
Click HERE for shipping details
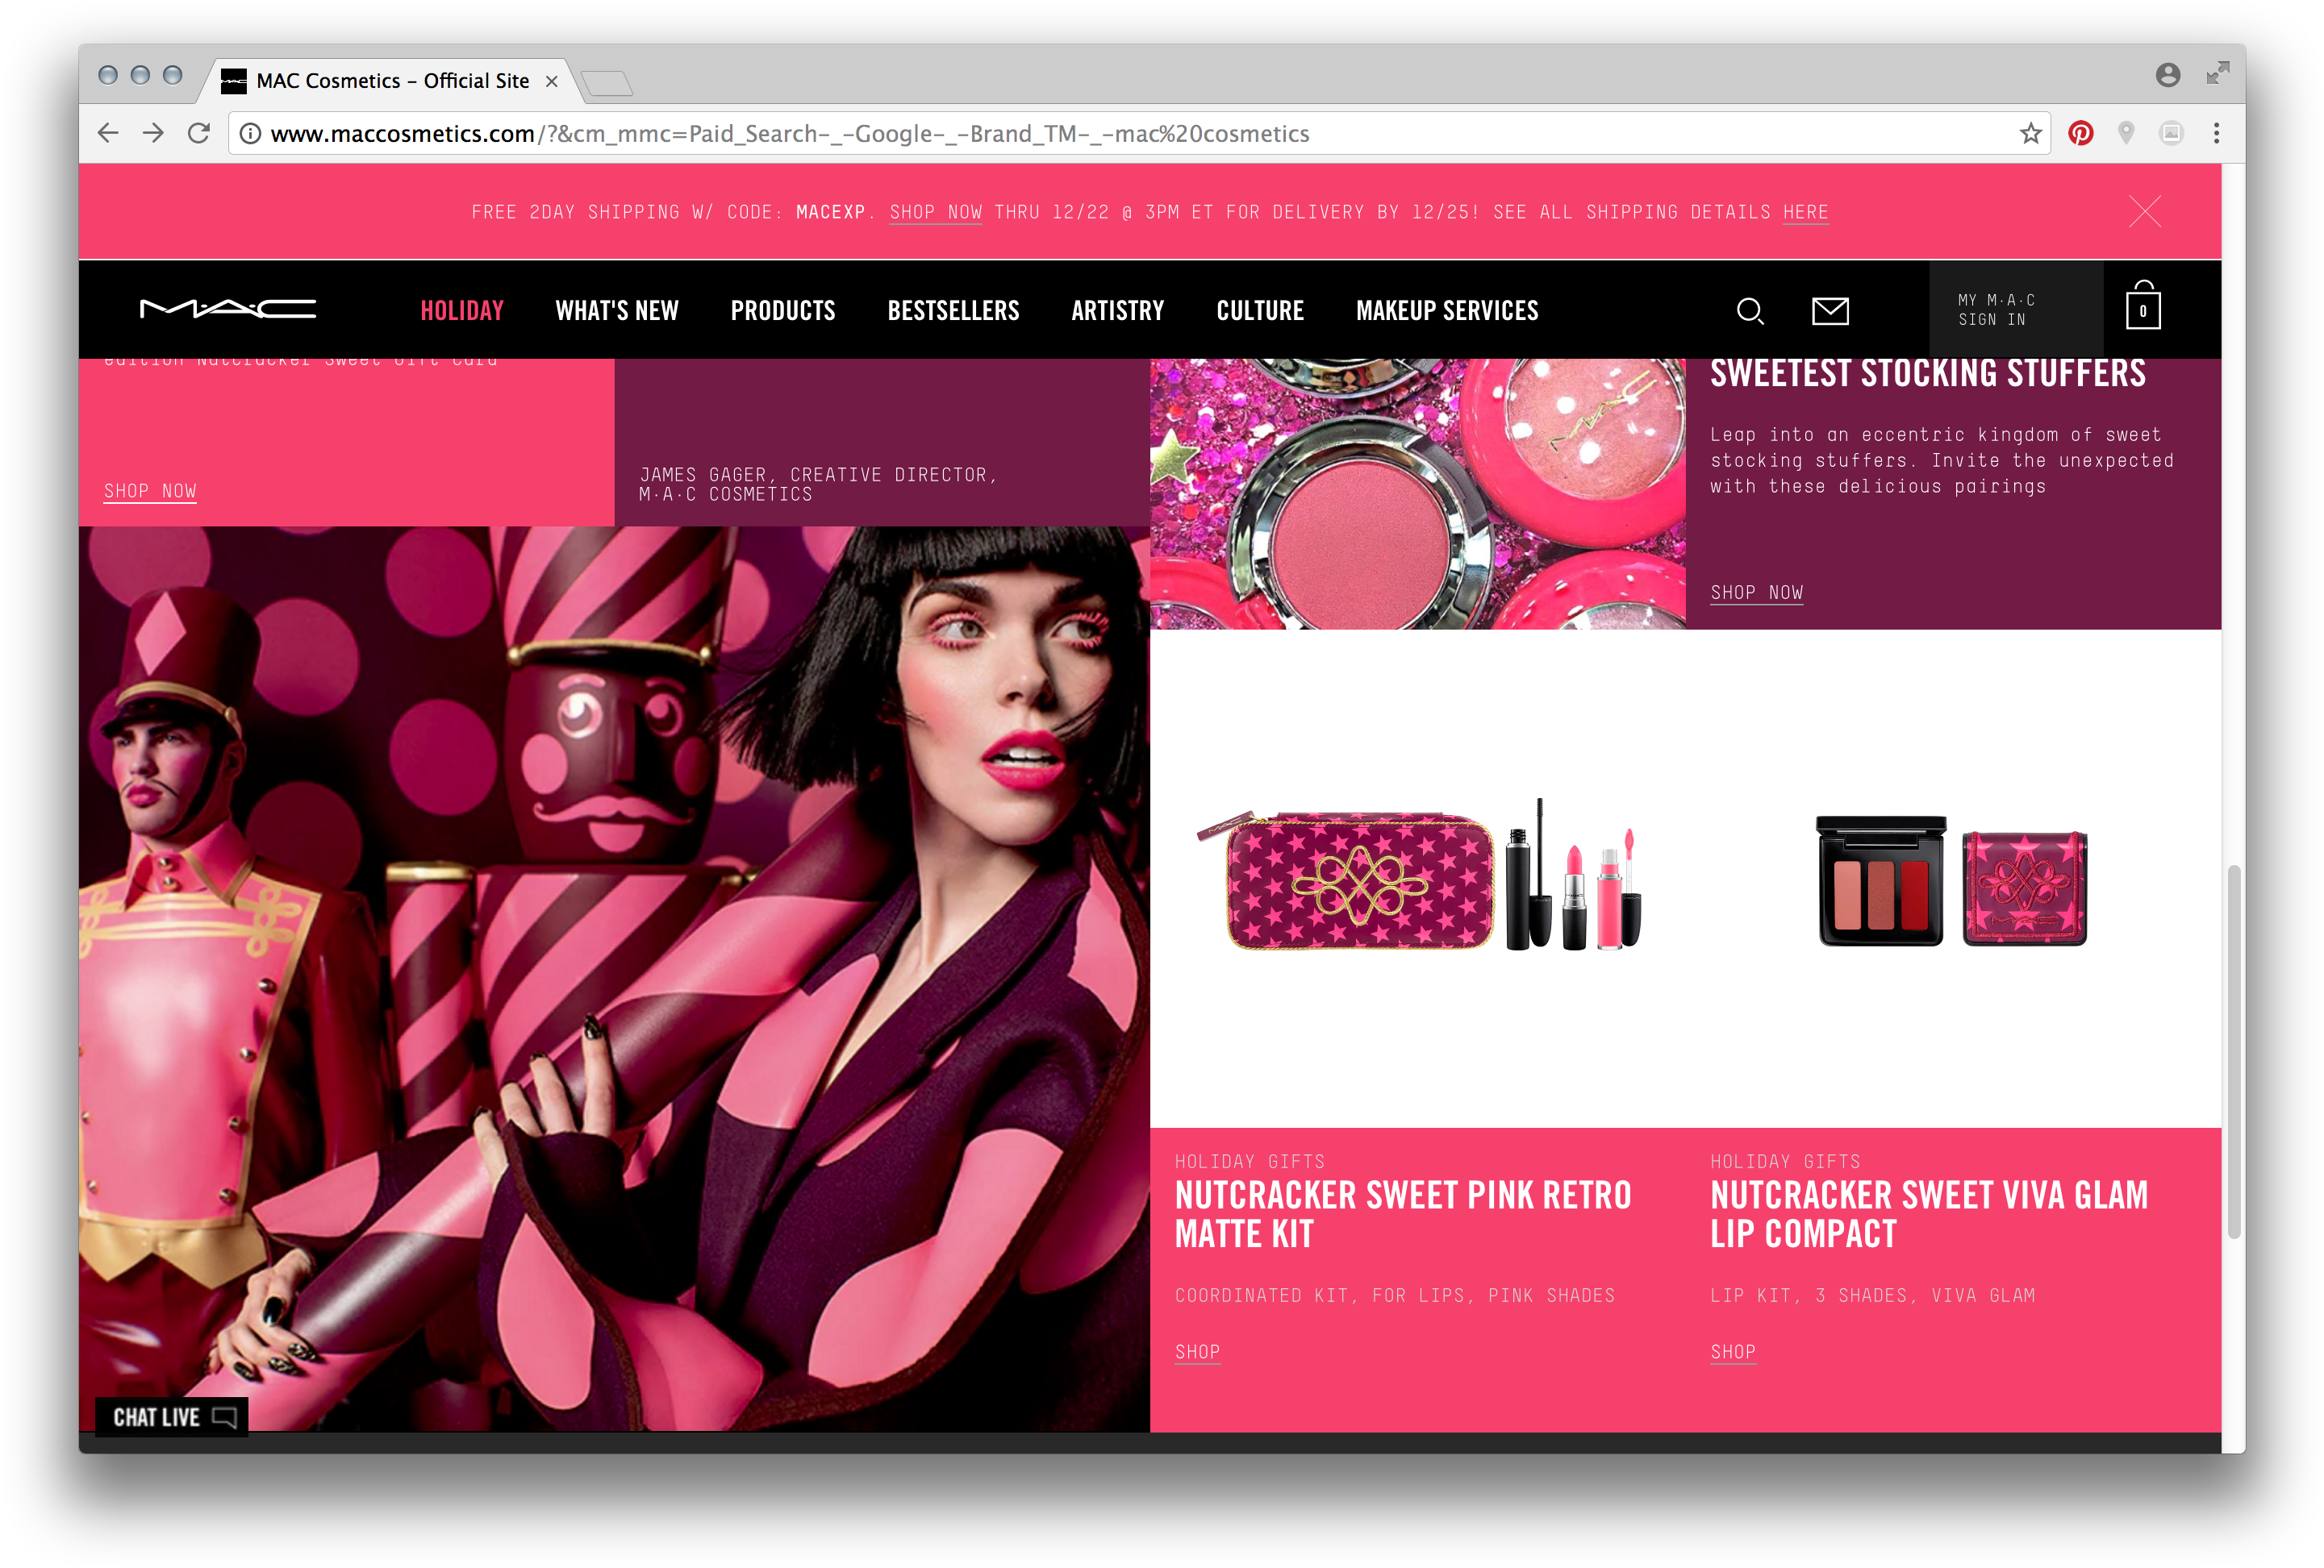(x=1805, y=211)
